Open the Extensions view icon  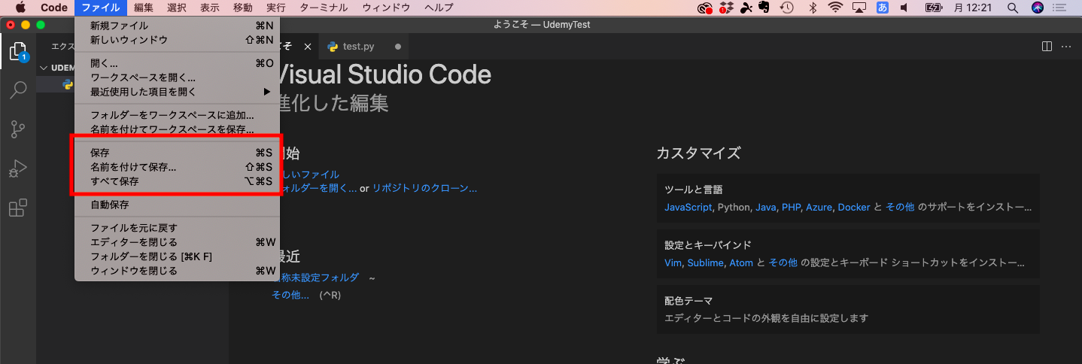18,208
